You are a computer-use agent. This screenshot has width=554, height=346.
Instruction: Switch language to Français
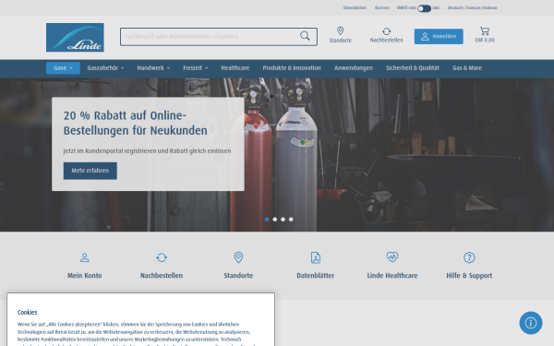(x=473, y=7)
